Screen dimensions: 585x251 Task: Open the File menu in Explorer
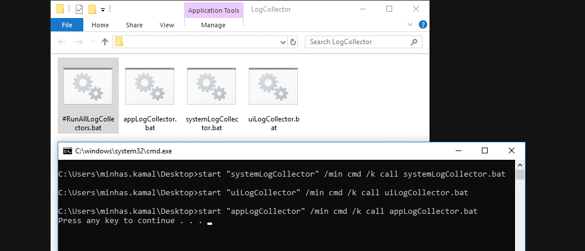pyautogui.click(x=67, y=25)
